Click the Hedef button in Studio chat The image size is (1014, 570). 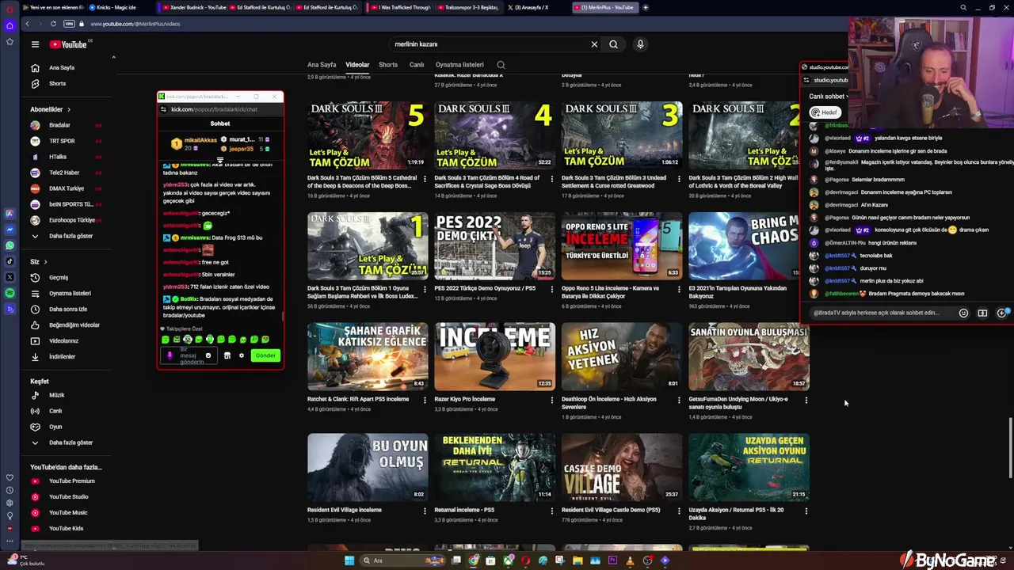point(825,112)
